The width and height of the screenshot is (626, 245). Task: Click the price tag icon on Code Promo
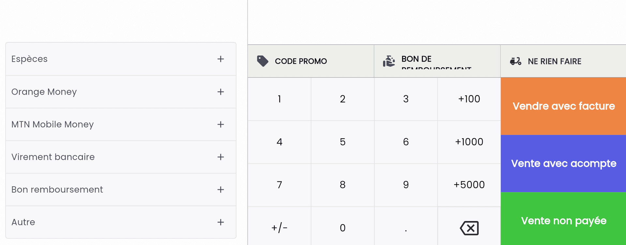(x=263, y=60)
